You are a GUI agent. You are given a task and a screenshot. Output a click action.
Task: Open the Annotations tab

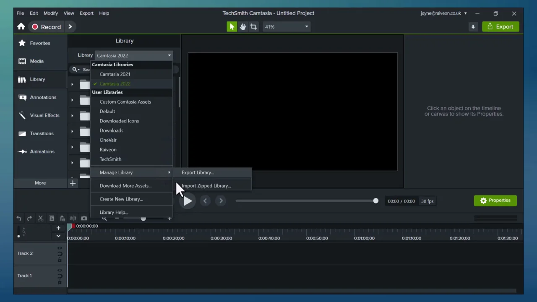40,97
